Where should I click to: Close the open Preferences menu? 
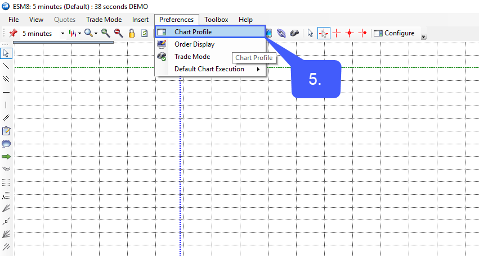point(177,20)
